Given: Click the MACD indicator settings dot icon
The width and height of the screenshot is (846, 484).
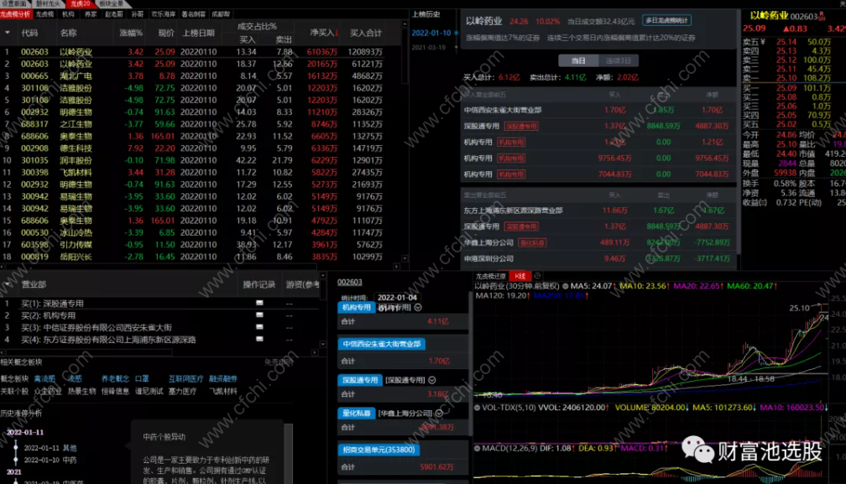Looking at the screenshot, I should tap(477, 449).
